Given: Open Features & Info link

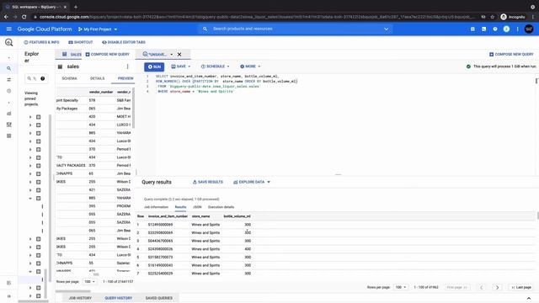Looking at the screenshot, I should pyautogui.click(x=41, y=42).
